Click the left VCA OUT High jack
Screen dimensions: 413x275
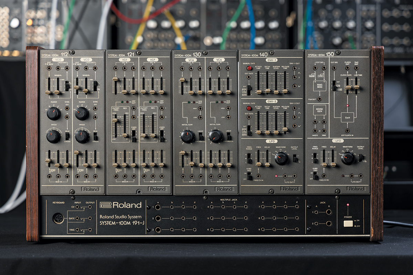(200, 109)
